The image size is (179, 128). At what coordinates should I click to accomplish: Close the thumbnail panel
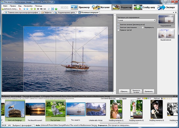tap(176, 96)
